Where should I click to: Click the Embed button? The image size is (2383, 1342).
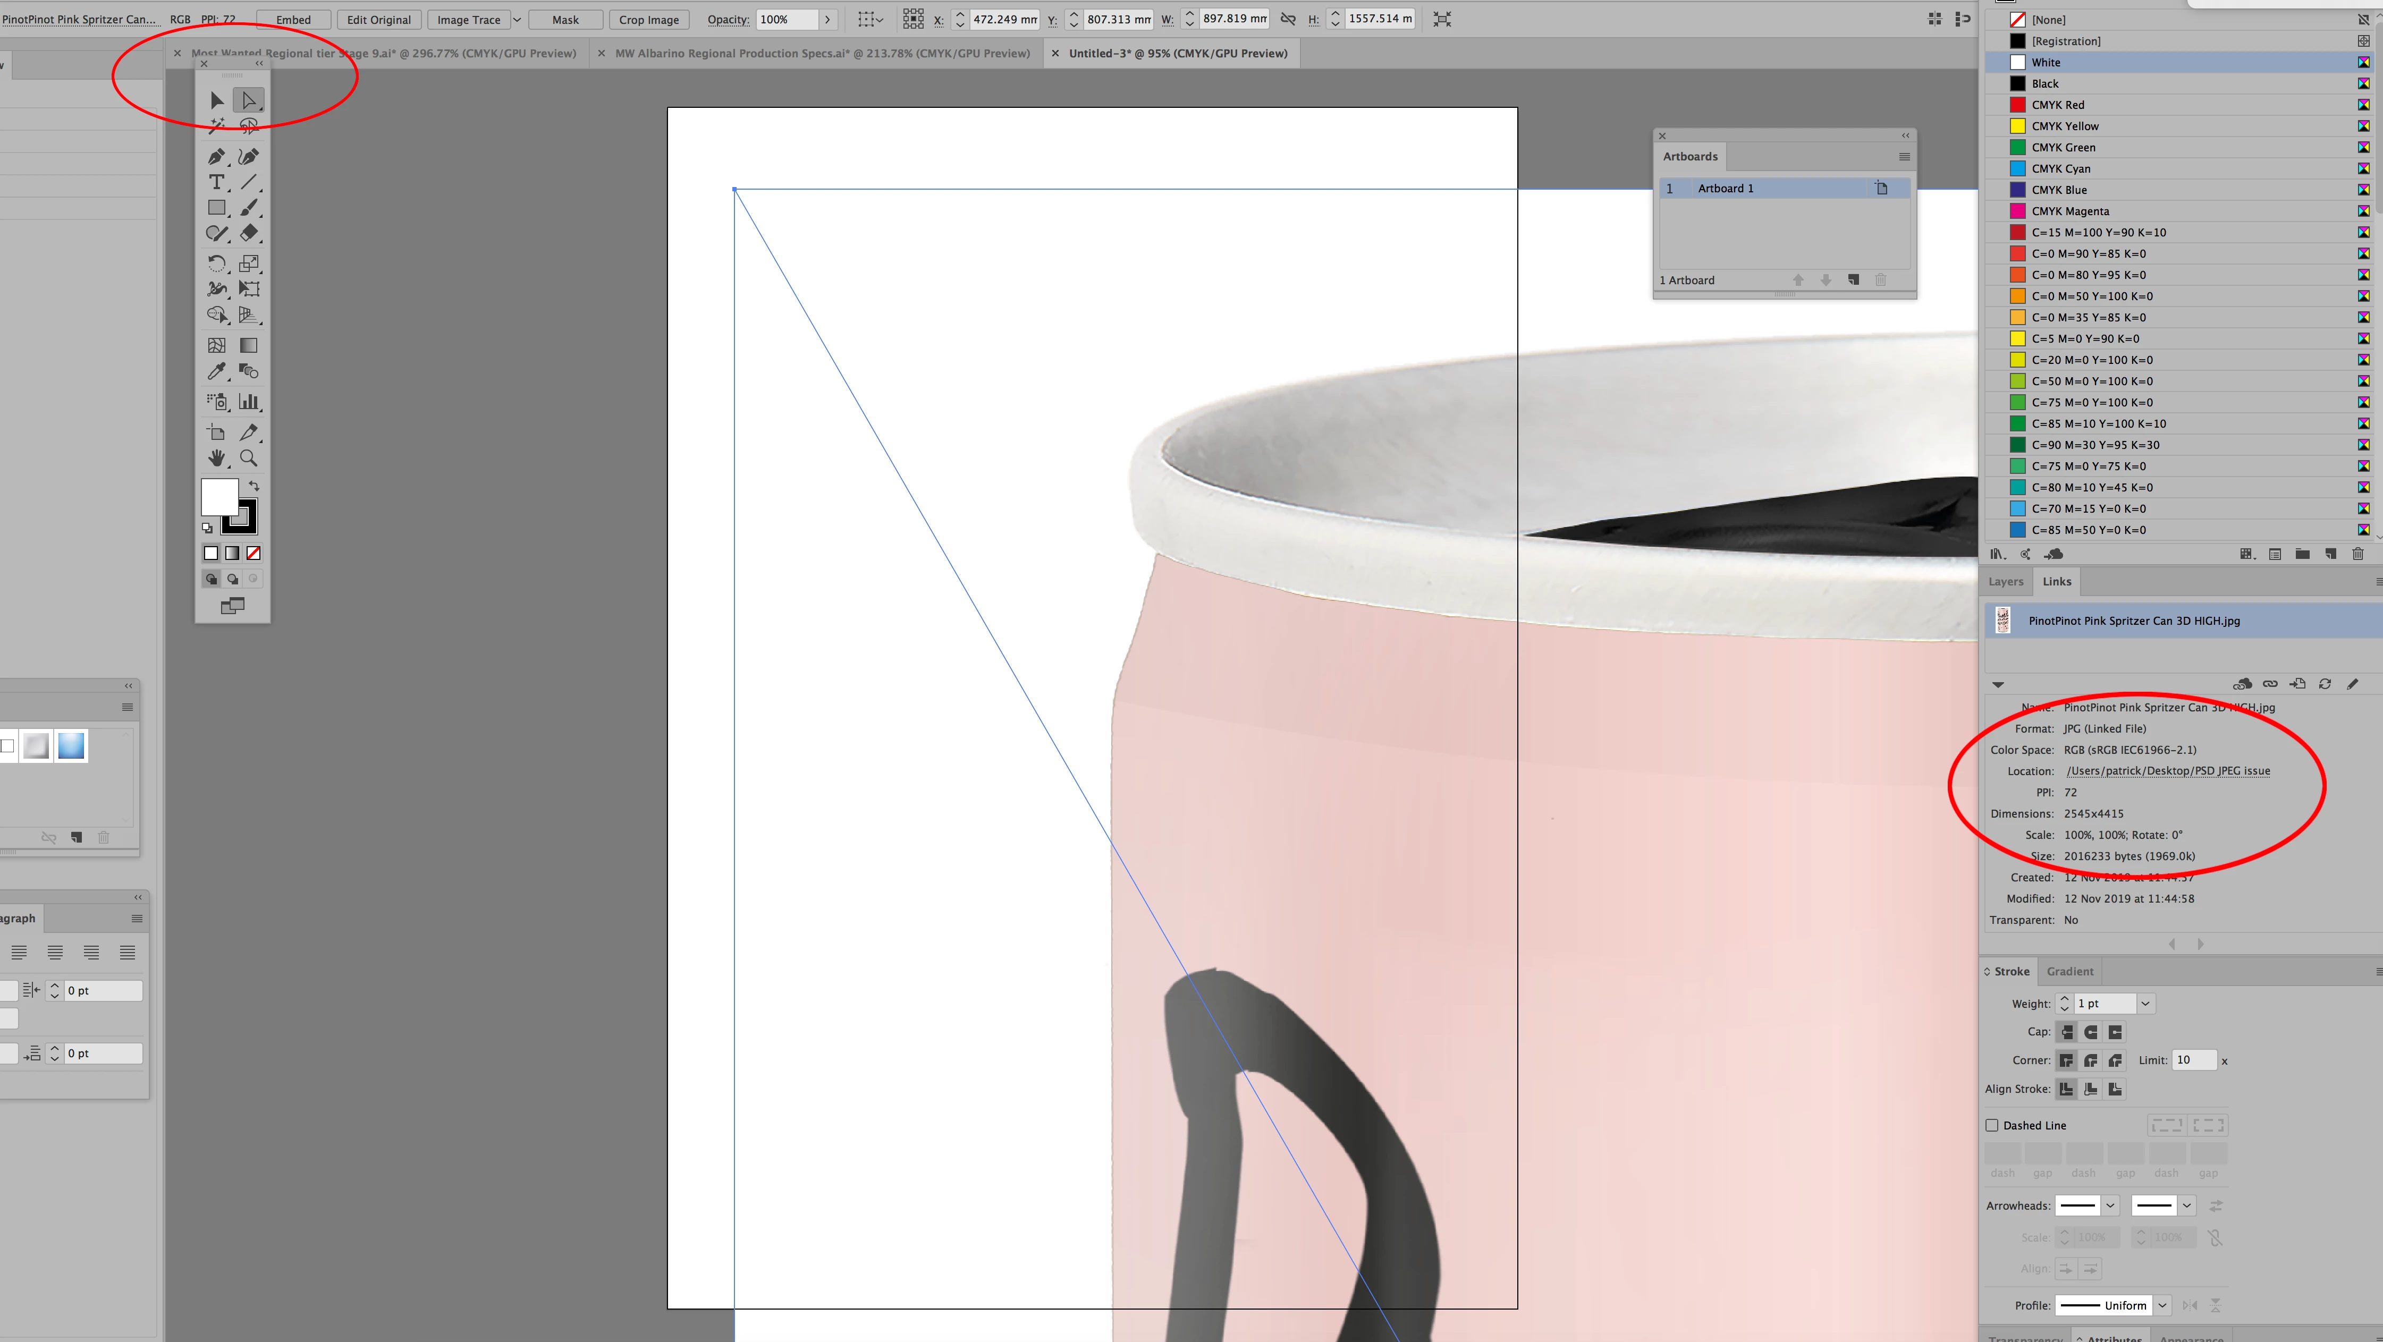(x=293, y=20)
